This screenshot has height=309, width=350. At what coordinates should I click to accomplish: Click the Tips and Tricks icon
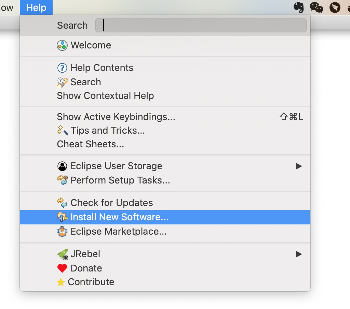[62, 130]
